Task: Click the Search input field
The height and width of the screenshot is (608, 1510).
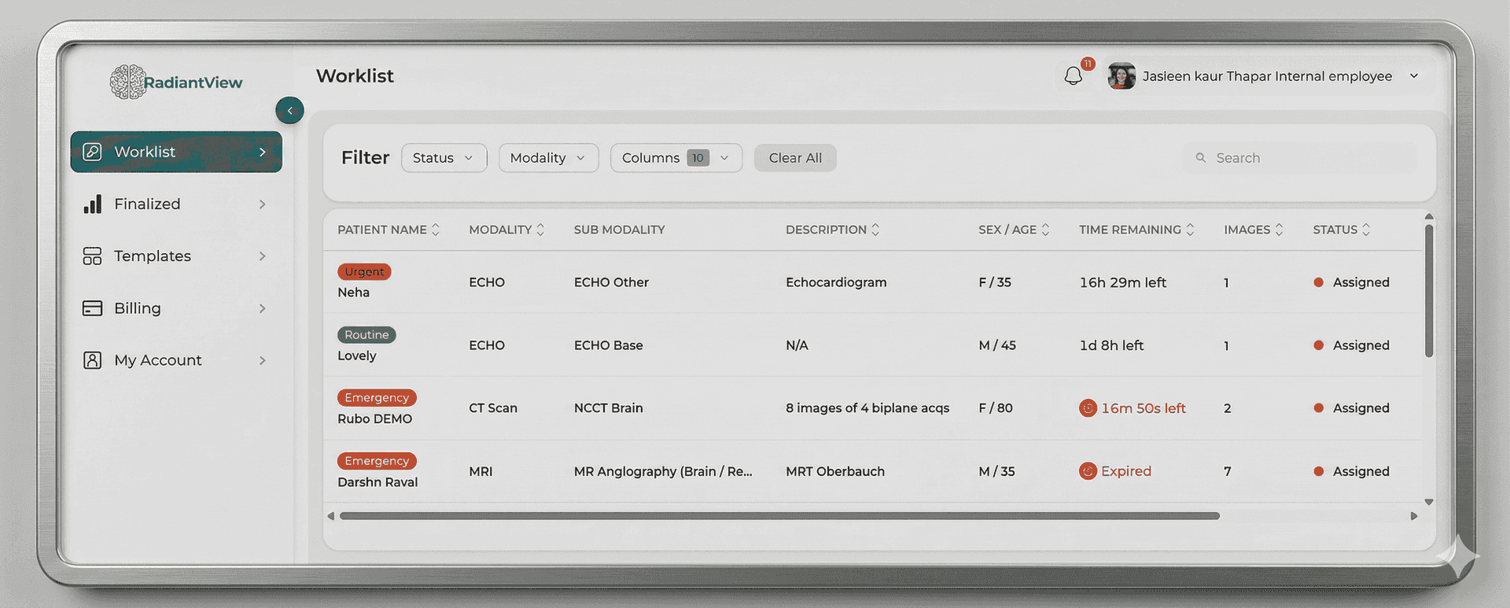Action: click(x=1300, y=158)
